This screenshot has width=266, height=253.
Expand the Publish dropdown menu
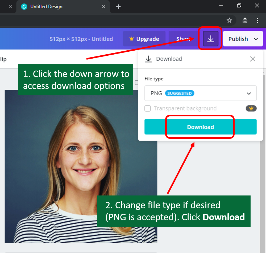coord(256,39)
